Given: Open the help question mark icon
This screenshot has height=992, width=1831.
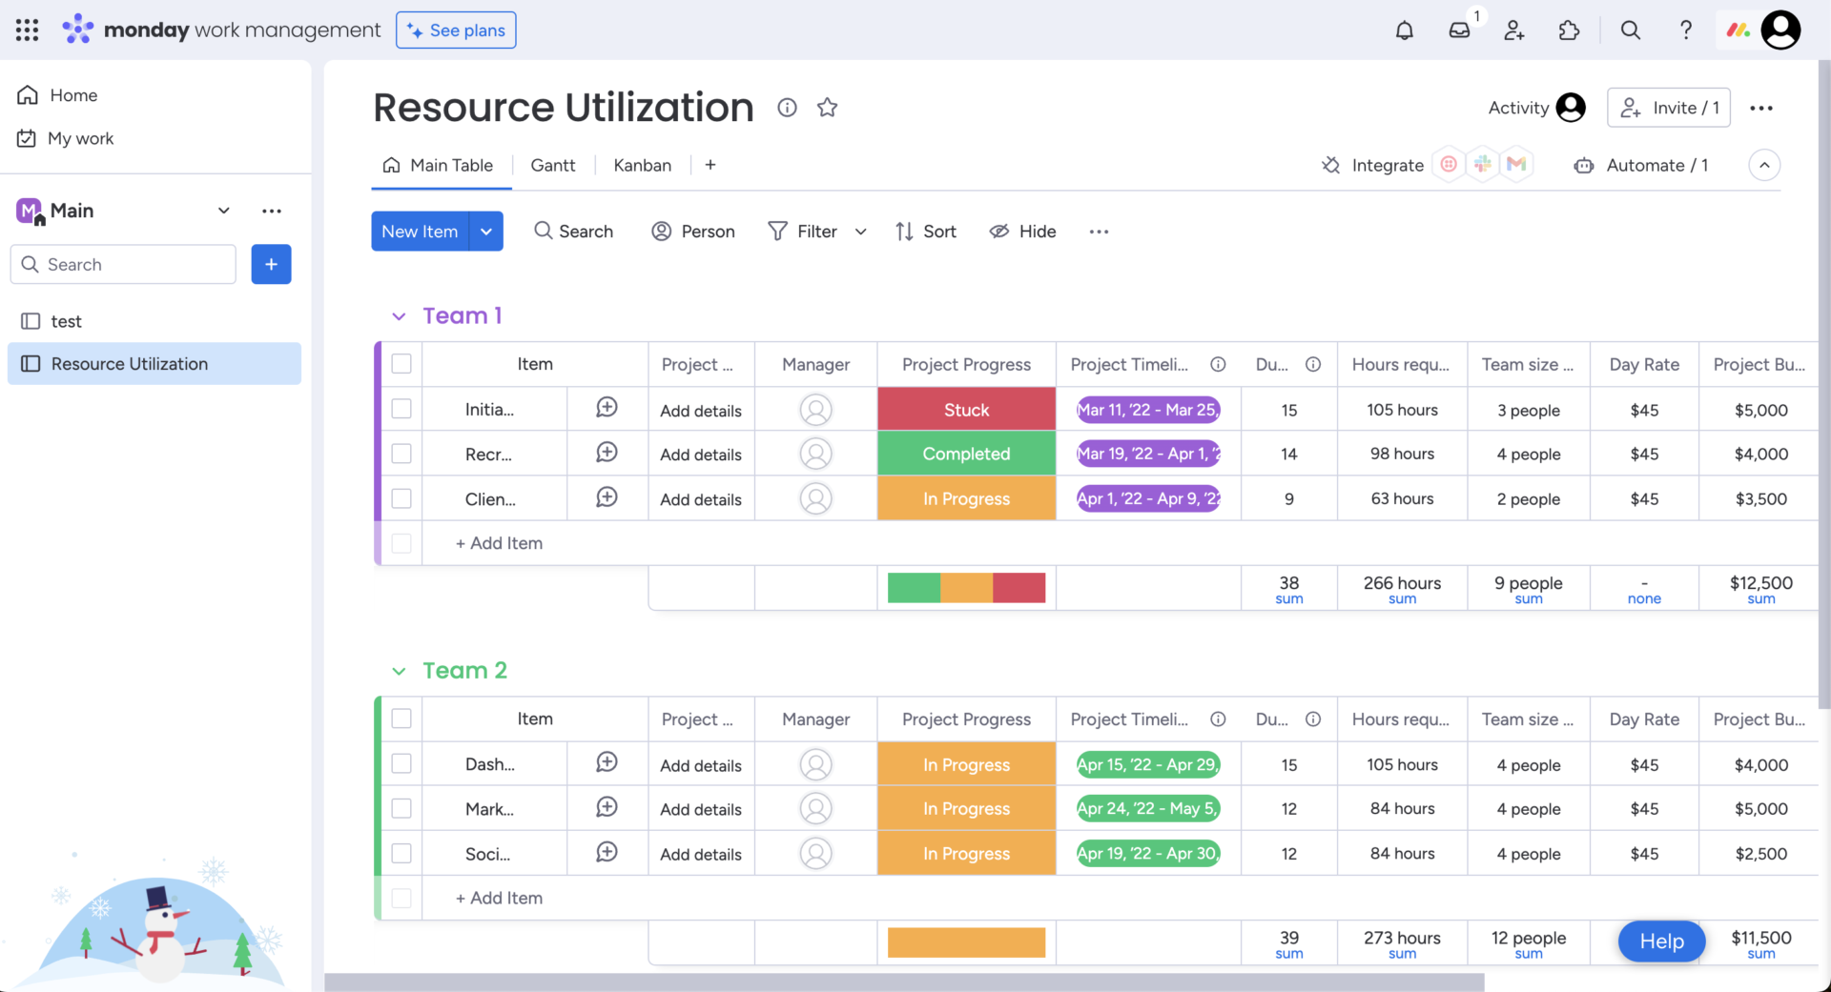Looking at the screenshot, I should tap(1685, 30).
